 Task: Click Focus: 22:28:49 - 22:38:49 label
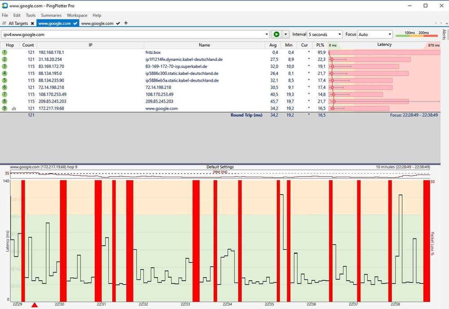(x=414, y=115)
